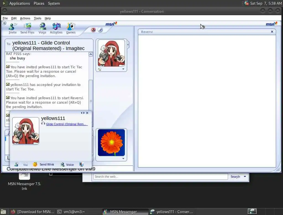The height and width of the screenshot is (215, 283).
Task: Click the clock showing Sat Sep 7
Action: point(266,3)
